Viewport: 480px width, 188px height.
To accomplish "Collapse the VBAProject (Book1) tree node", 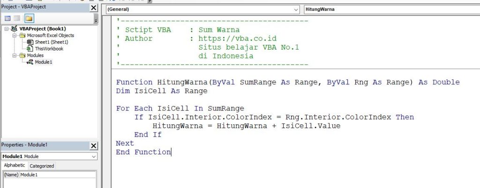I will click(6, 29).
